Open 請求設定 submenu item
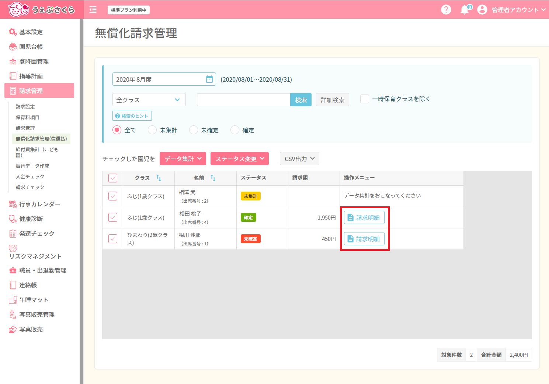The height and width of the screenshot is (384, 549). pos(25,107)
